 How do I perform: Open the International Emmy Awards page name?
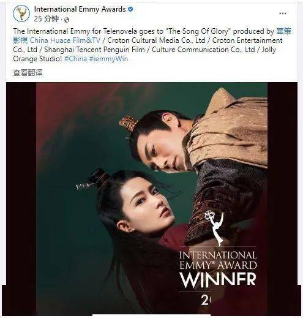click(x=80, y=9)
